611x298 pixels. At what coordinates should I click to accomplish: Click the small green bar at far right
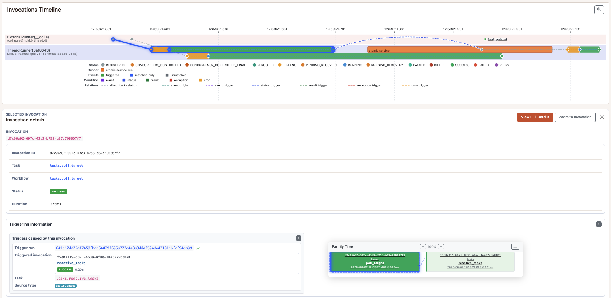tap(589, 49)
